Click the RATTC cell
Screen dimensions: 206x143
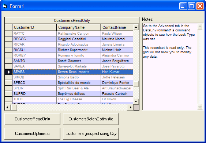point(34,34)
